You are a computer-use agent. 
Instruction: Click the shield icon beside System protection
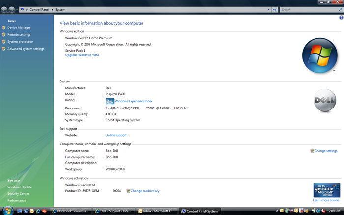pyautogui.click(x=4, y=42)
